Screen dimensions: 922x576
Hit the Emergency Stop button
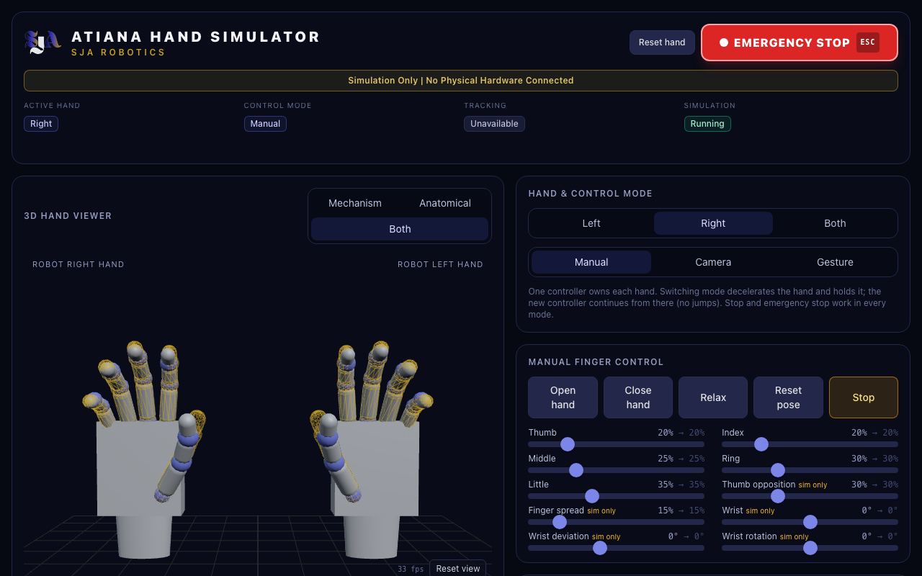(x=800, y=42)
